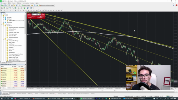This screenshot has width=178, height=100.
Task: Open the Ferramentas menu
Action: 26,3
